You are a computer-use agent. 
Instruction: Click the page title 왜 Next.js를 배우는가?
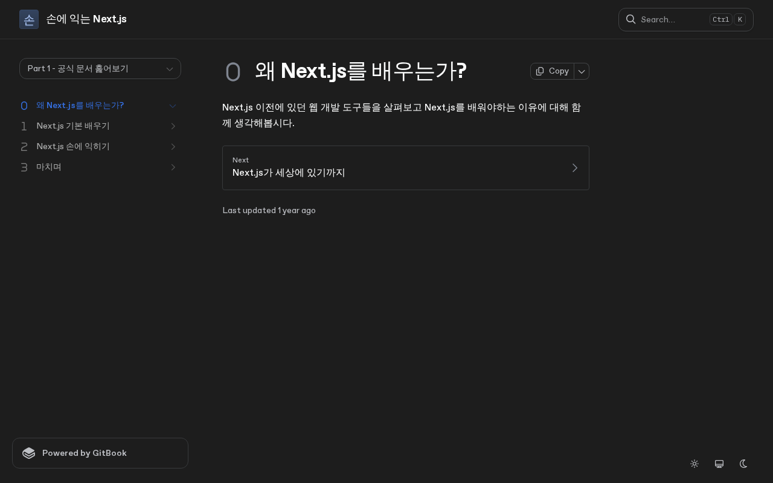point(361,71)
